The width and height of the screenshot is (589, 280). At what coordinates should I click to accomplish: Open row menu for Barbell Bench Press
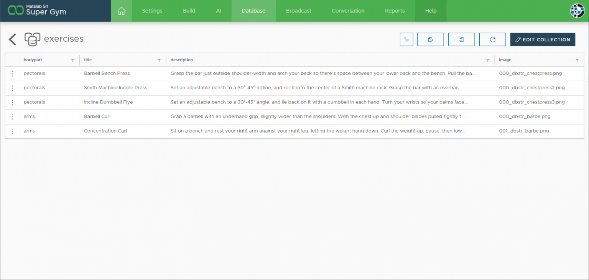pos(12,74)
